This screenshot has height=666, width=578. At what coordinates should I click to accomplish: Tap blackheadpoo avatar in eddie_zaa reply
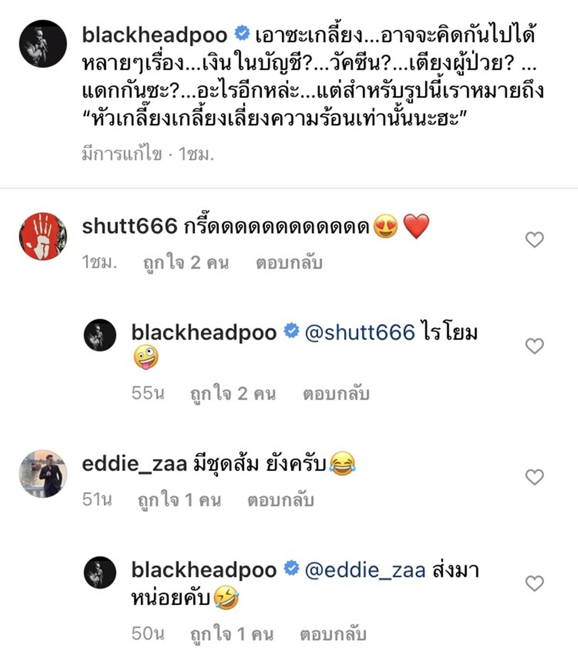point(100,573)
